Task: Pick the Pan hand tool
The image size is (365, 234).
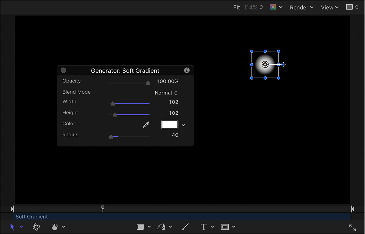Action: 54,227
